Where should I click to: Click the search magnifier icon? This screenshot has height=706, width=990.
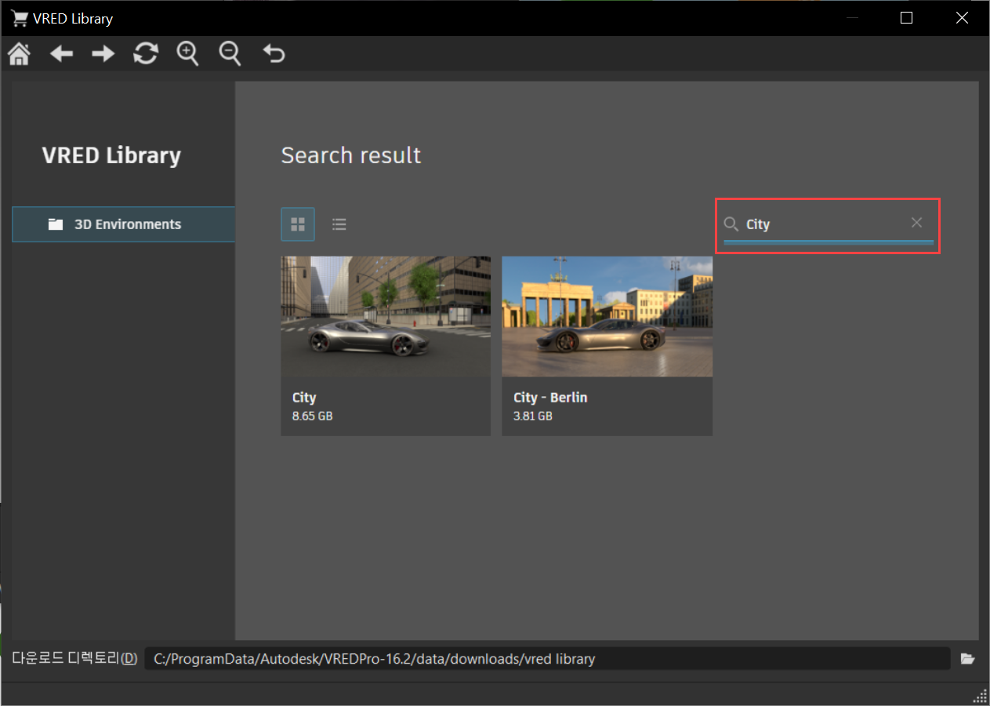[731, 224]
